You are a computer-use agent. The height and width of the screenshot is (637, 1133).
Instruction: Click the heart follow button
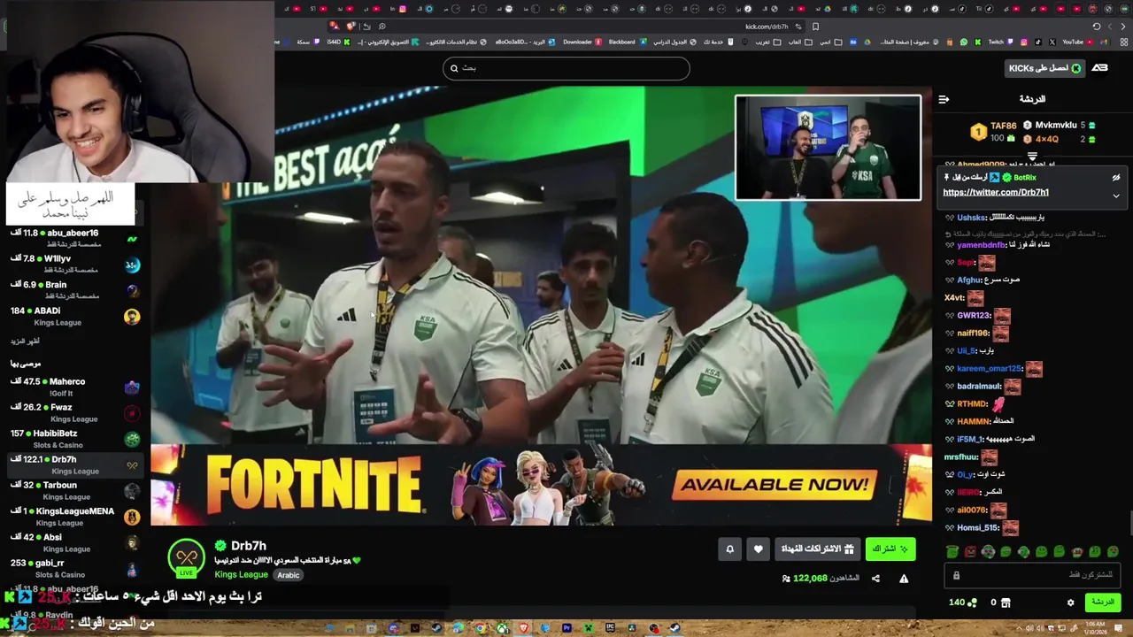click(x=758, y=549)
